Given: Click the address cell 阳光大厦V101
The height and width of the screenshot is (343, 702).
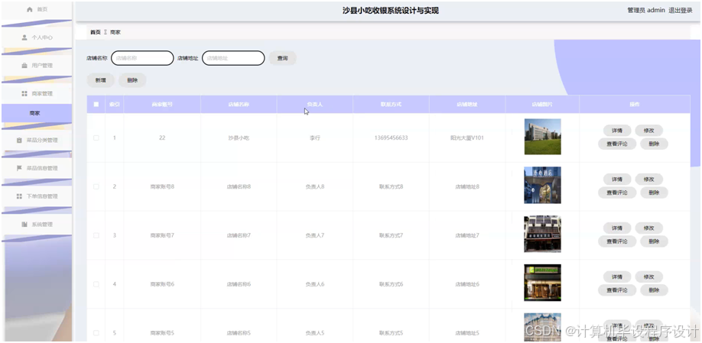Looking at the screenshot, I should tap(467, 138).
